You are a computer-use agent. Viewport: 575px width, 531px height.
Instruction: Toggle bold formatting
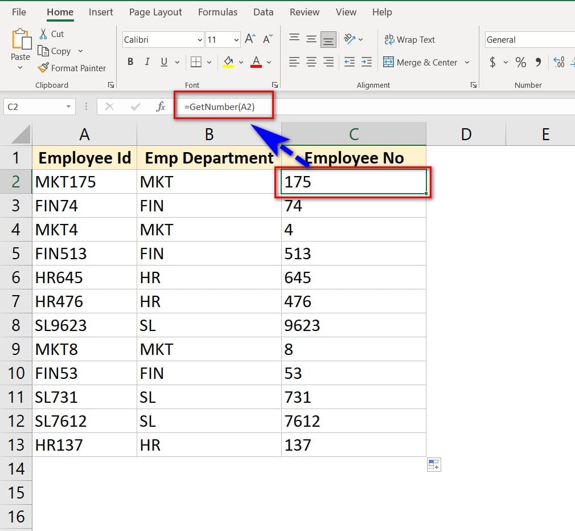(130, 62)
